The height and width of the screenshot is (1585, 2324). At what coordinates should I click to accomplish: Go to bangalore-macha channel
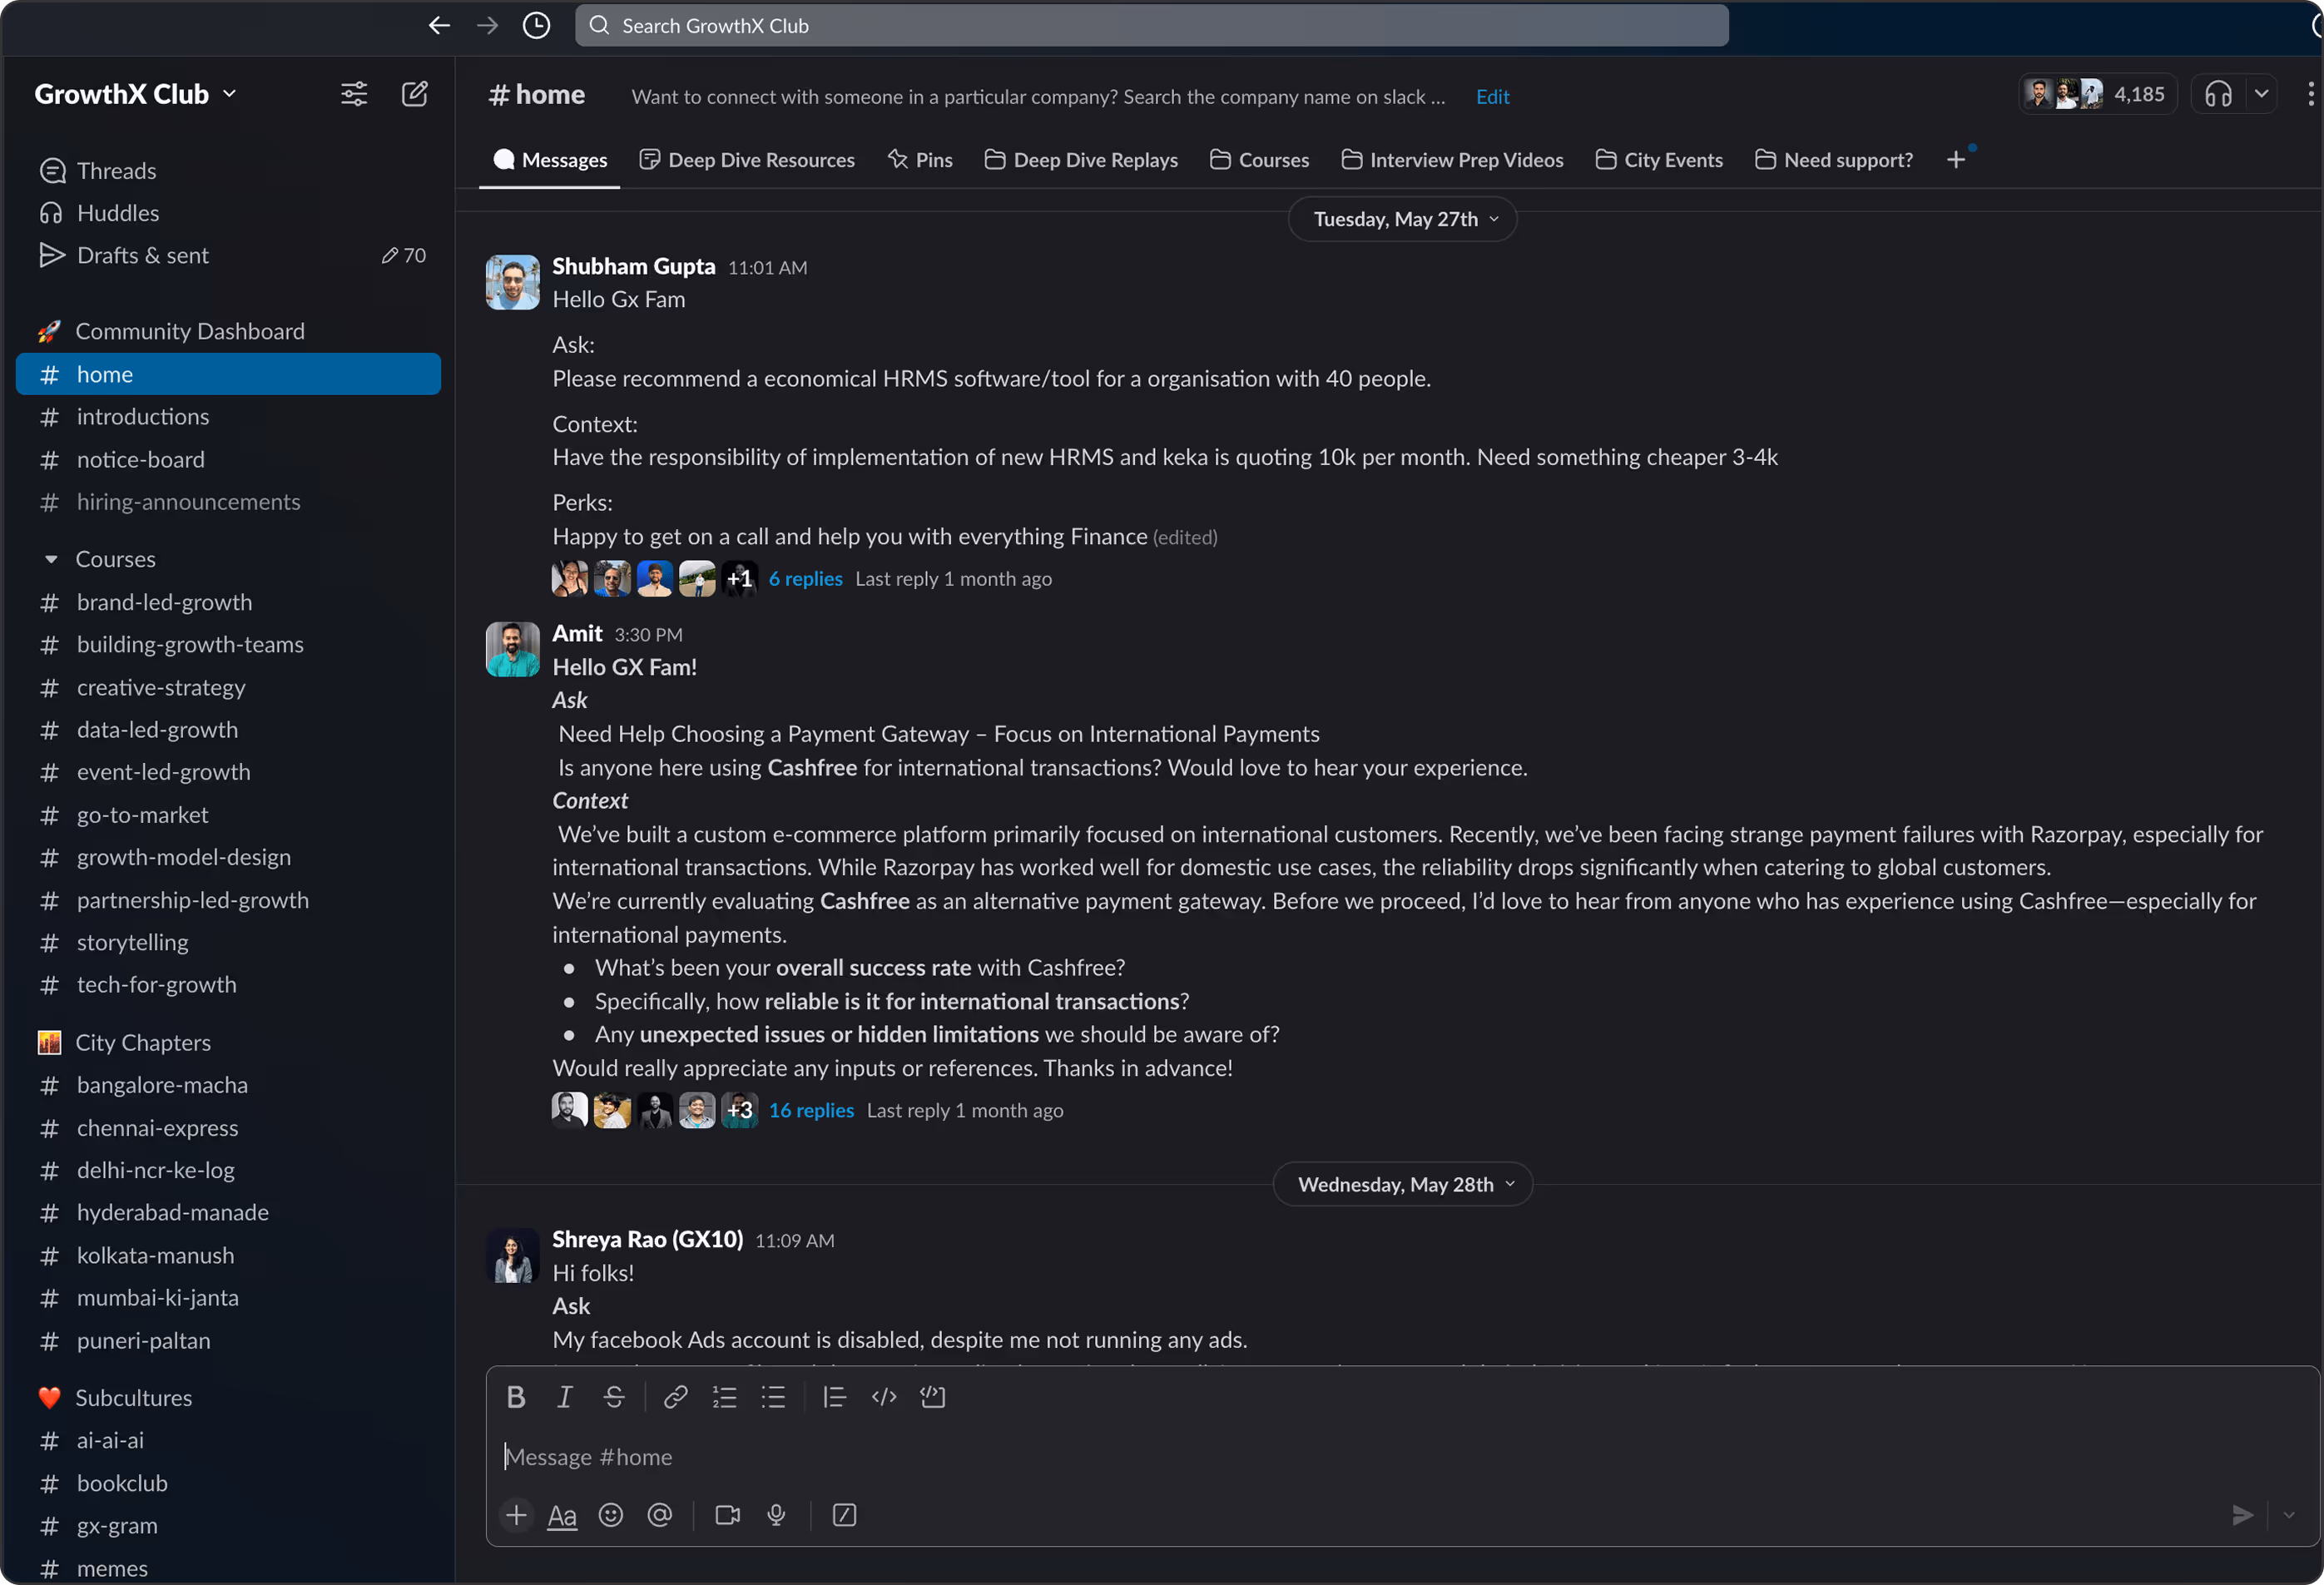[228, 1085]
